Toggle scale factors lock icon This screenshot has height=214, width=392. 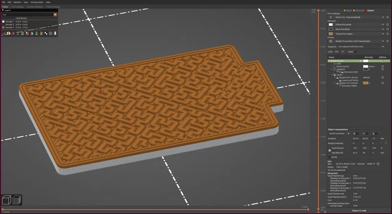329,150
